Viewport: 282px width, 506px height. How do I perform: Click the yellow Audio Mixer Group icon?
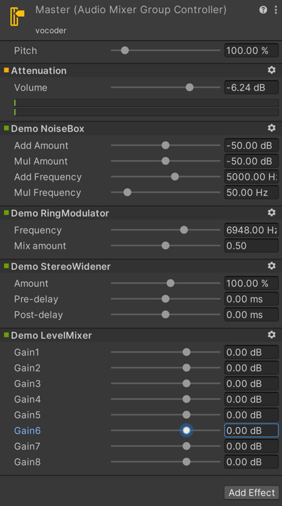click(x=17, y=17)
